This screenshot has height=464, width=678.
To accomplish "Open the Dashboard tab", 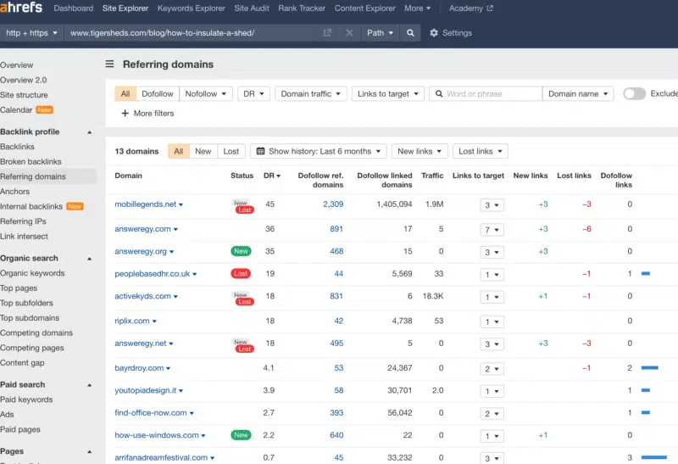I will tap(74, 8).
